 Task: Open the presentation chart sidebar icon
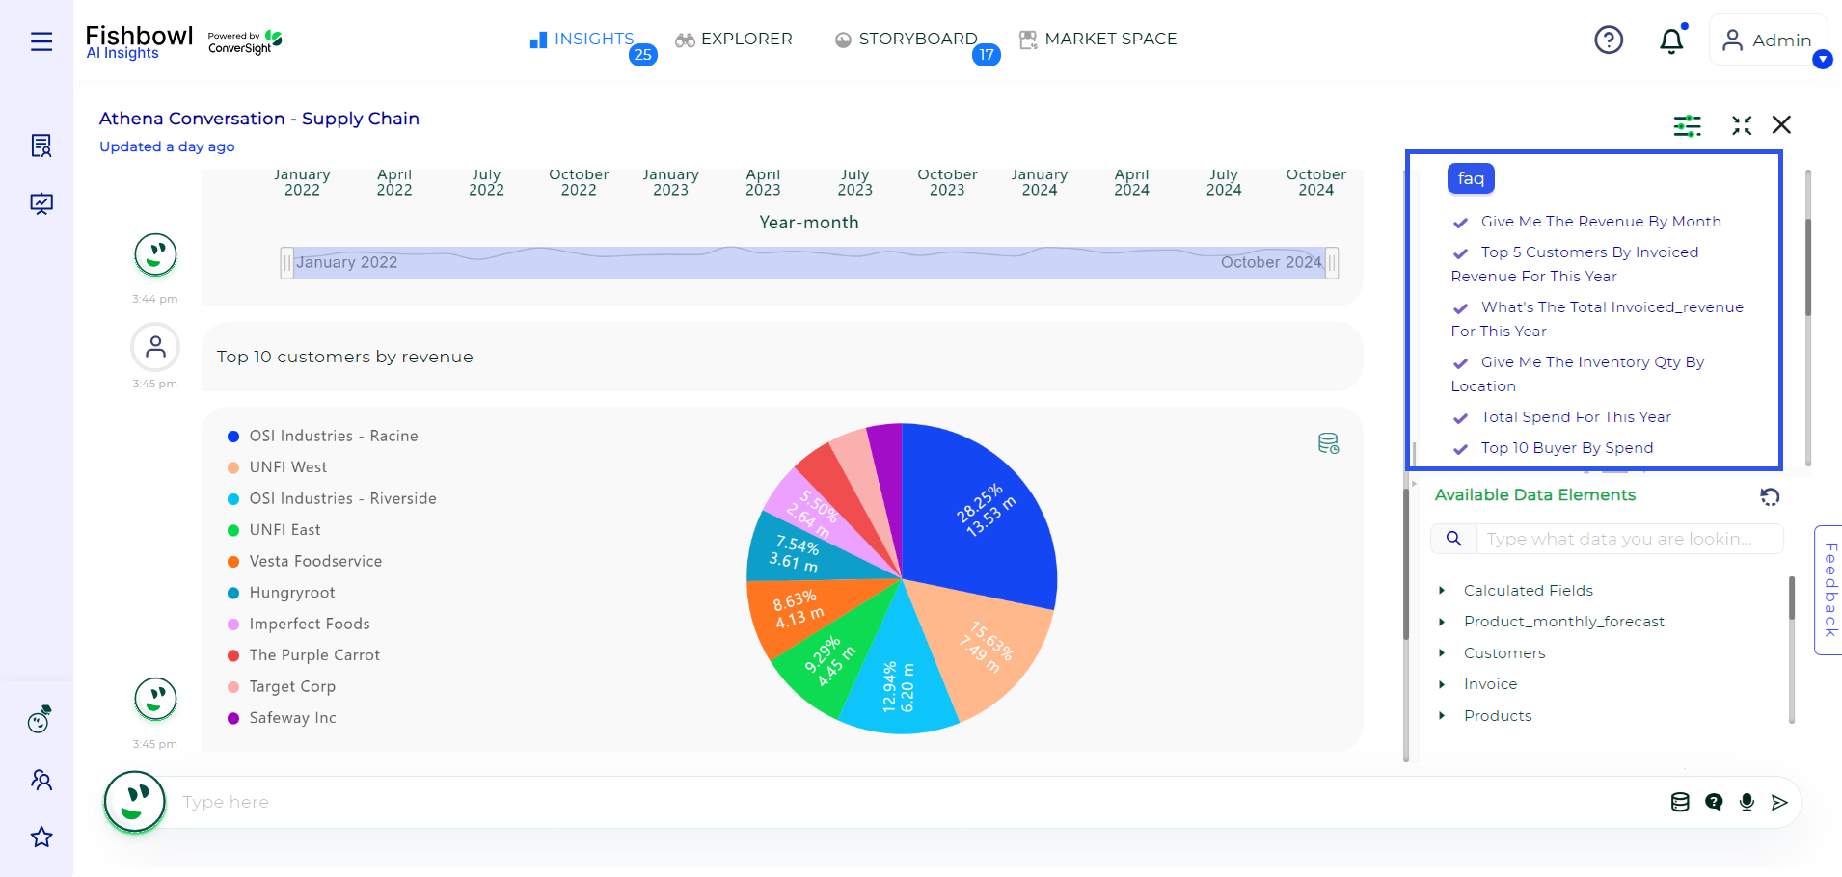coord(41,203)
